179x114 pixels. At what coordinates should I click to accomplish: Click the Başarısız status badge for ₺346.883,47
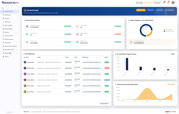point(107,68)
